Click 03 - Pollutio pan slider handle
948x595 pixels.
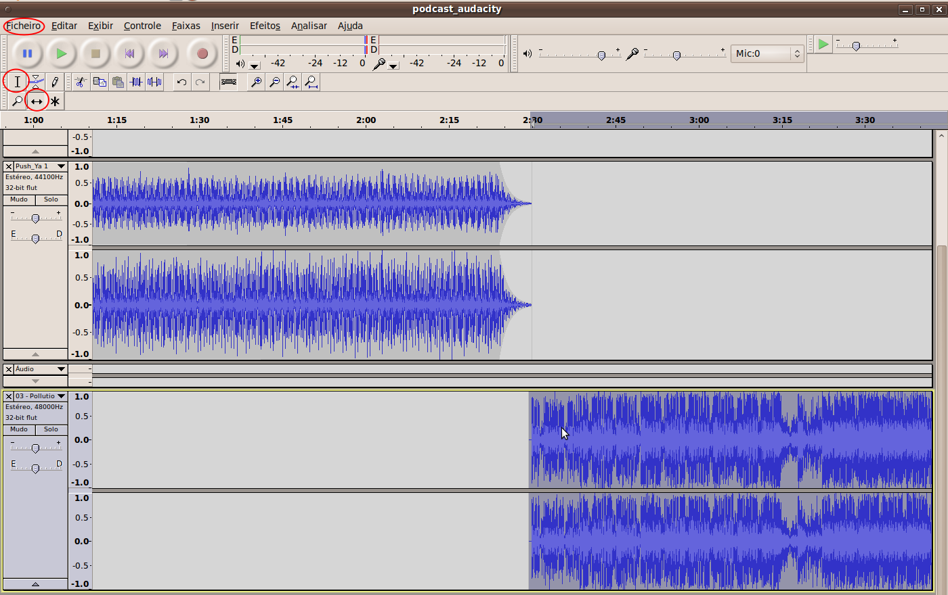click(35, 469)
